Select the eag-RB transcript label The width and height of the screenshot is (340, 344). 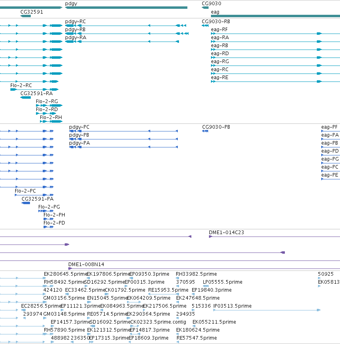click(219, 46)
